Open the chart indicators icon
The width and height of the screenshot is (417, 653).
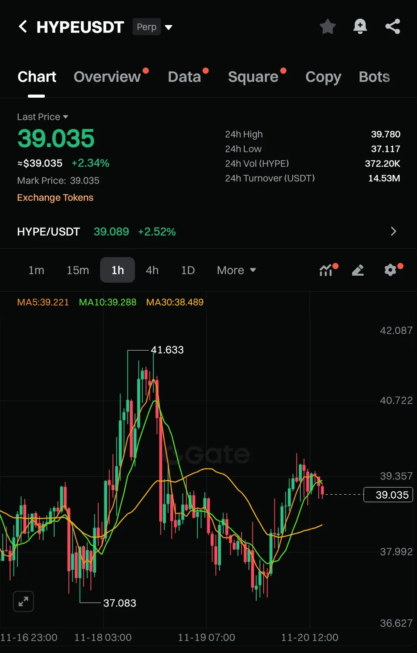point(326,270)
